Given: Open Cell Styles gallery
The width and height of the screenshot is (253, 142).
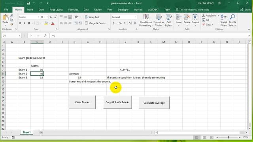Looking at the screenshot, I should click(169, 21).
